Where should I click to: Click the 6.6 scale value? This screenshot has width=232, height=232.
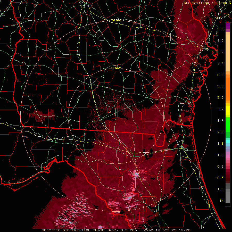[220, 75]
